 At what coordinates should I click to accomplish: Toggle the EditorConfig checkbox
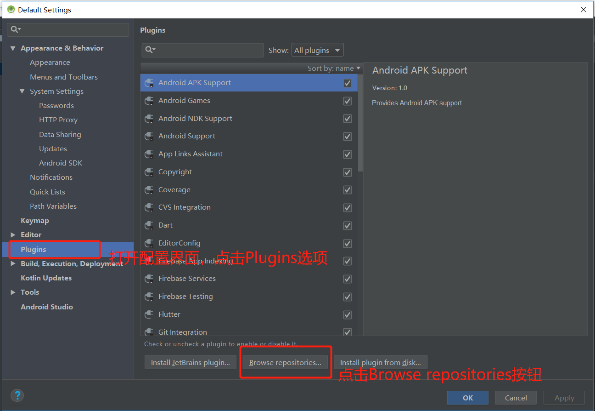(x=348, y=244)
